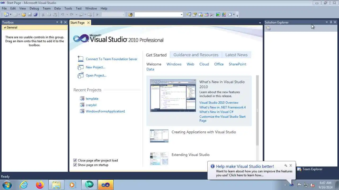Image resolution: width=339 pixels, height=190 pixels.
Task: Collapse the General group in the Toolbox
Action: pos(5,27)
